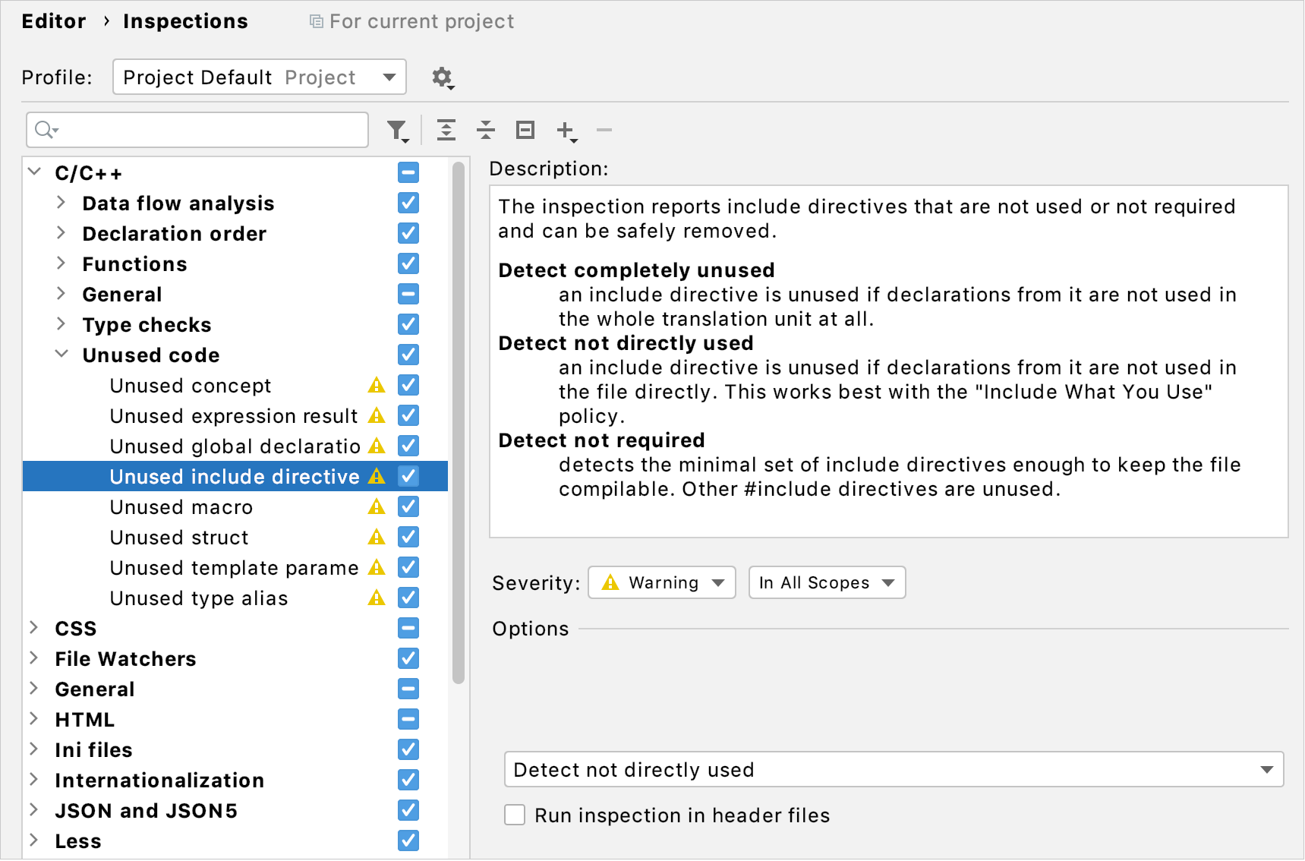Viewport: 1305px width, 861px height.
Task: Uncheck the Unused type alias inspection
Action: pyautogui.click(x=408, y=598)
